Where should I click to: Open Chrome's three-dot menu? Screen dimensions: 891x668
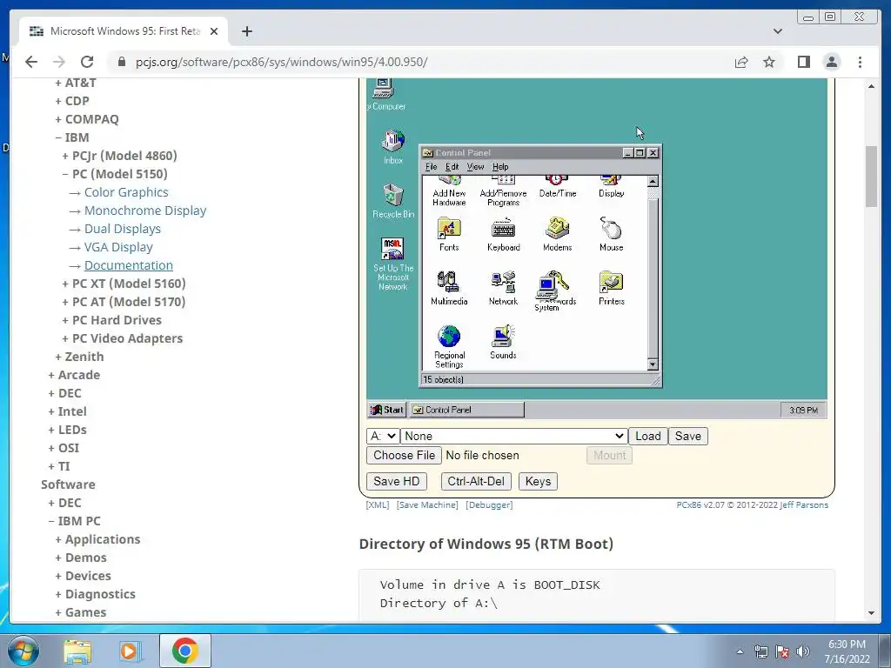pyautogui.click(x=860, y=62)
